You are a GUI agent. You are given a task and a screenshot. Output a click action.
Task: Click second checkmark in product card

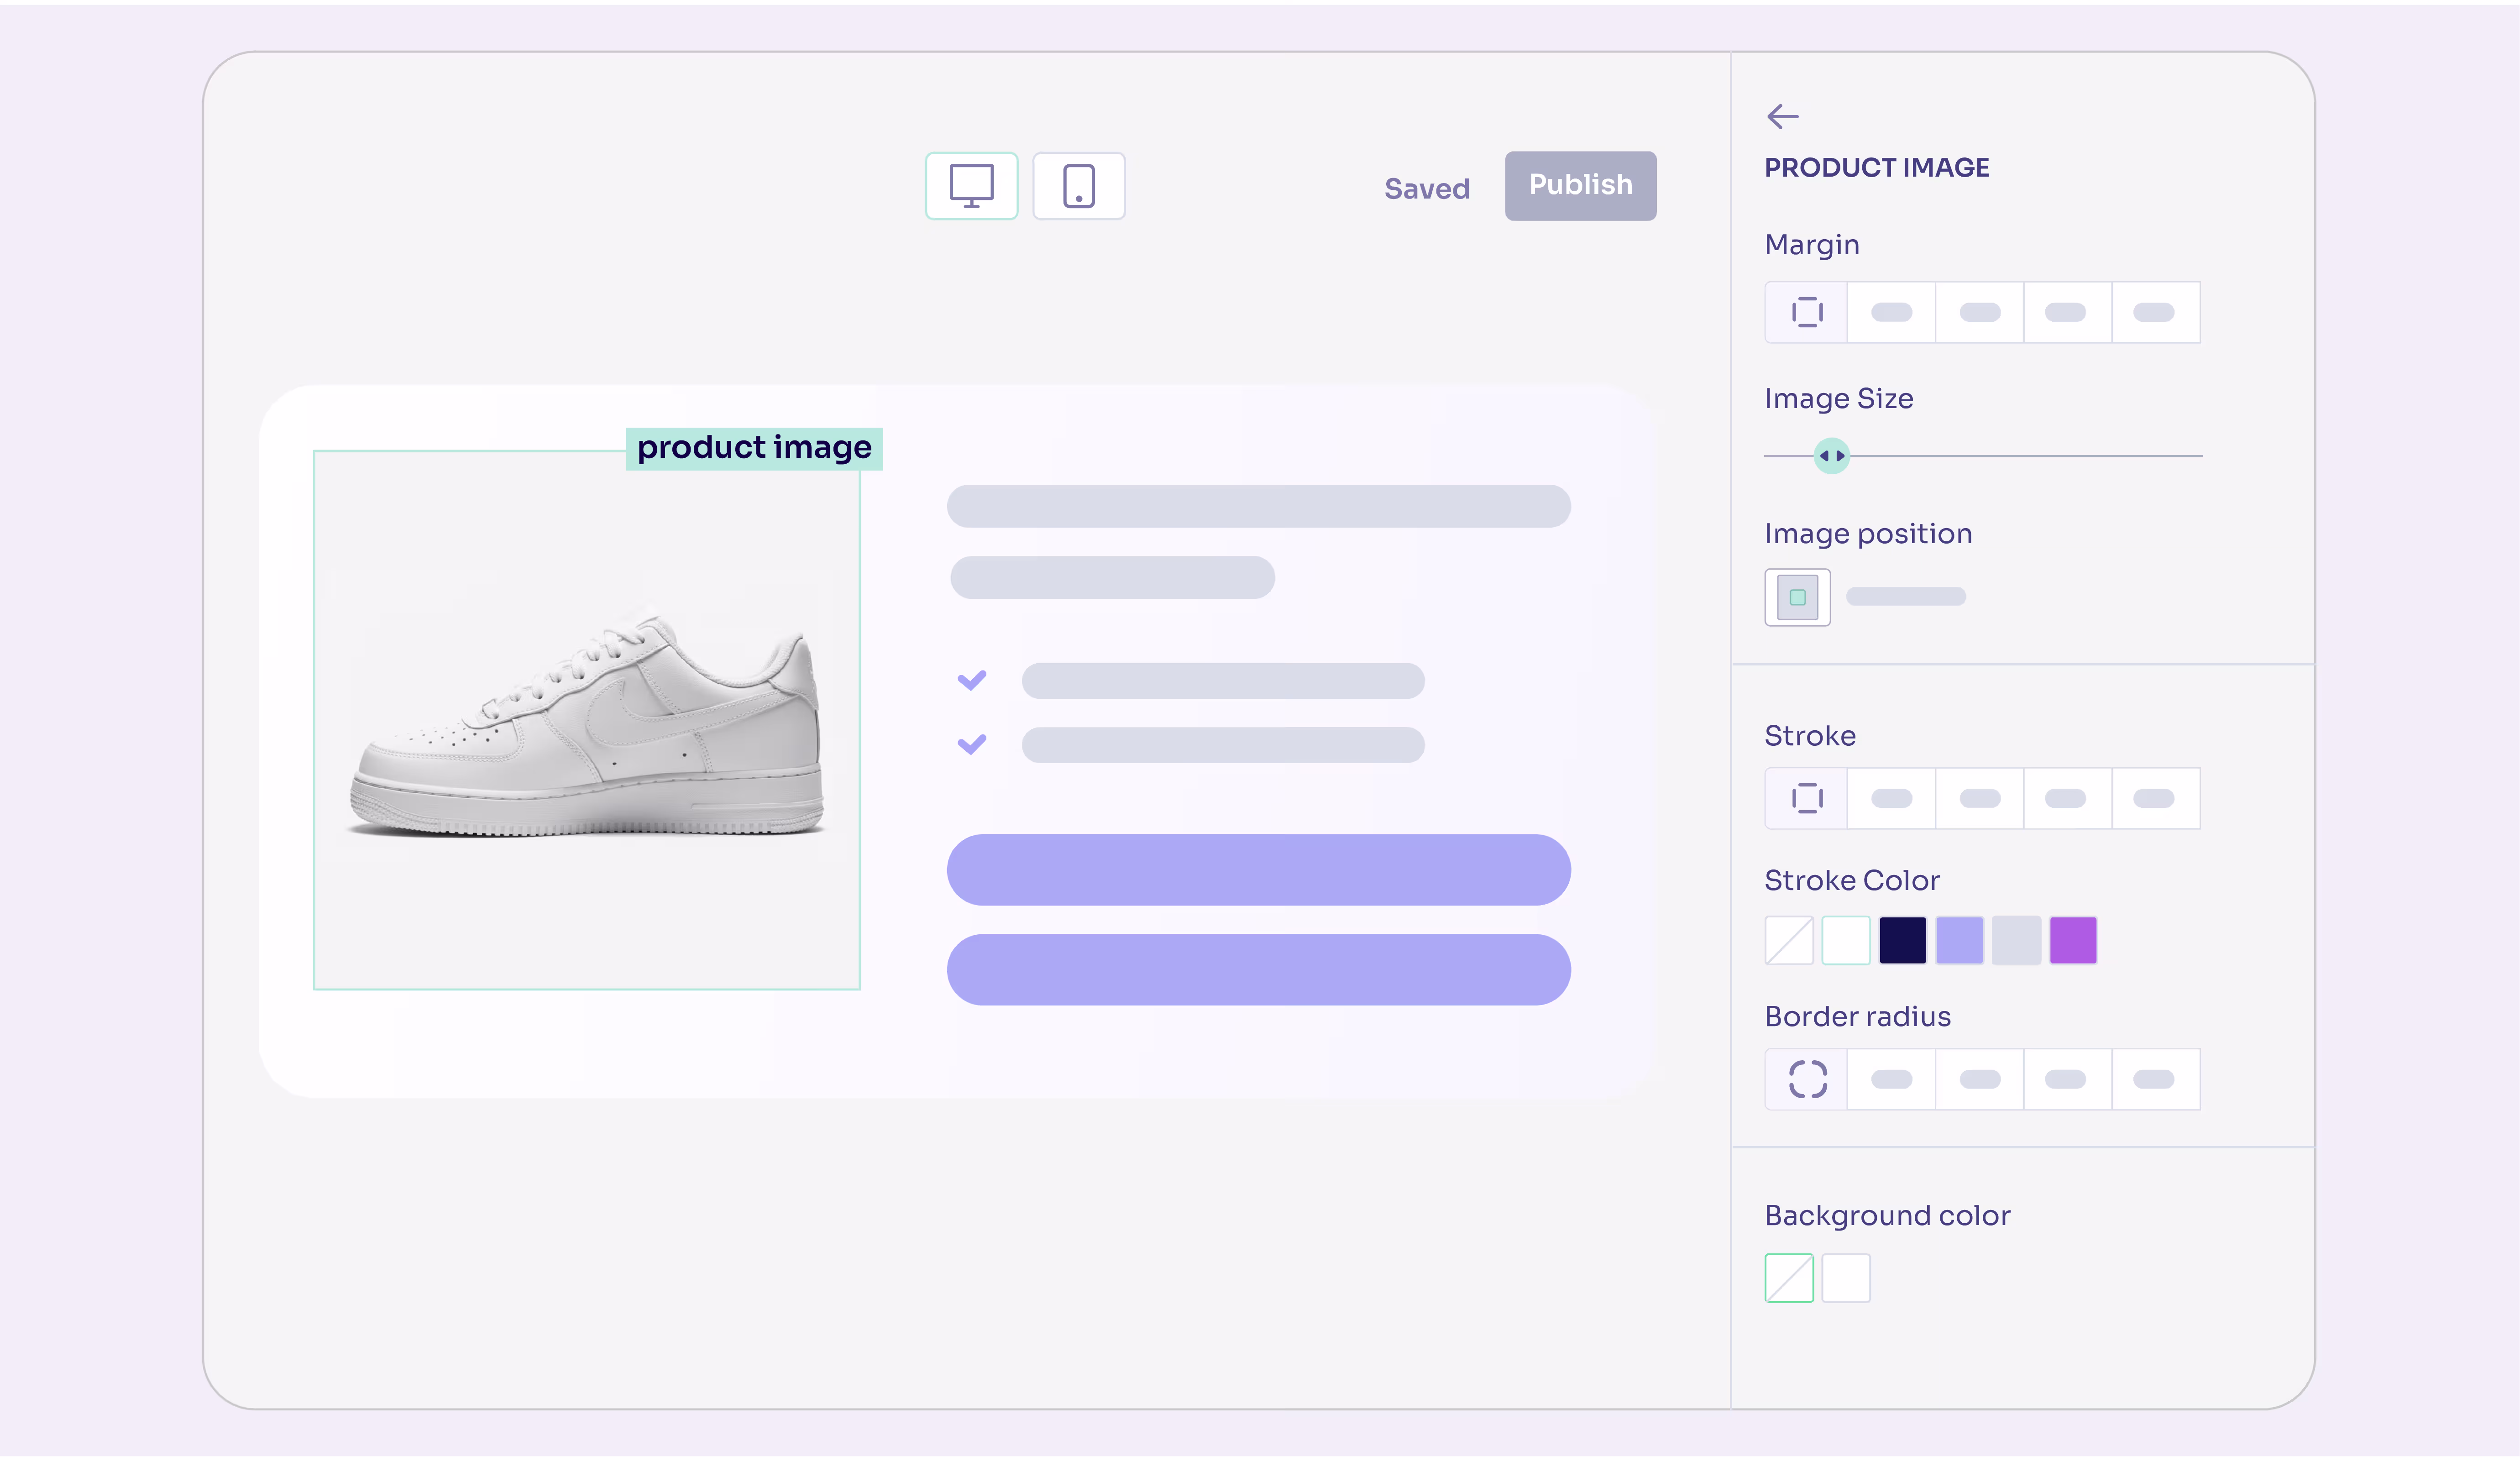(971, 744)
